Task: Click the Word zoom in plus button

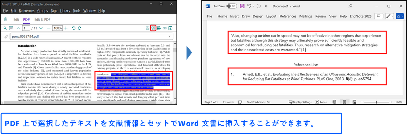Action: 391,102
